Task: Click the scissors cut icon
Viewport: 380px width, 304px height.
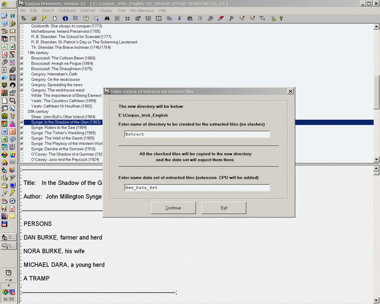Action: (180, 19)
